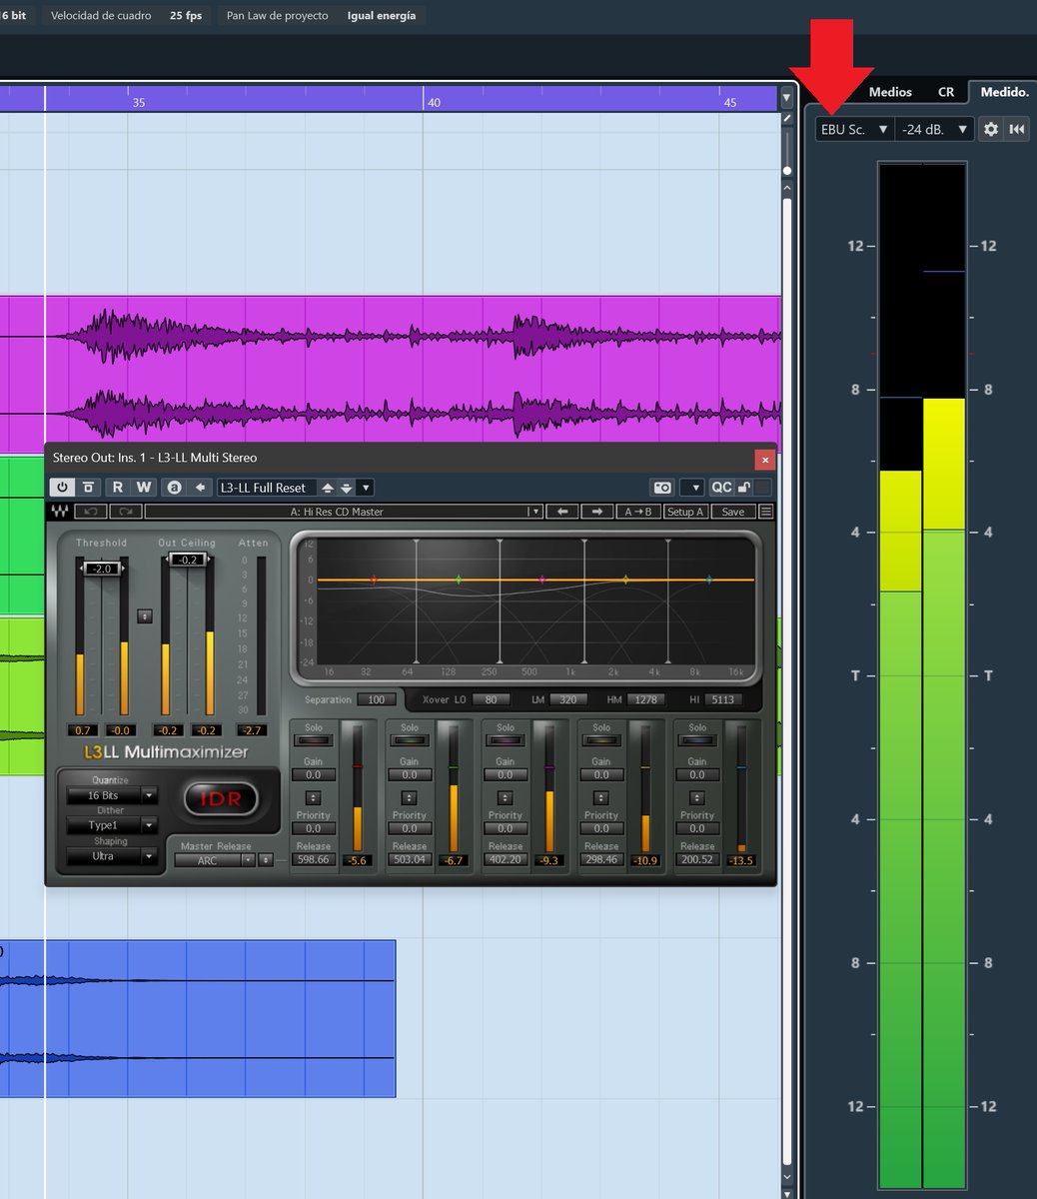Click the HI crossover field 5113

(723, 699)
